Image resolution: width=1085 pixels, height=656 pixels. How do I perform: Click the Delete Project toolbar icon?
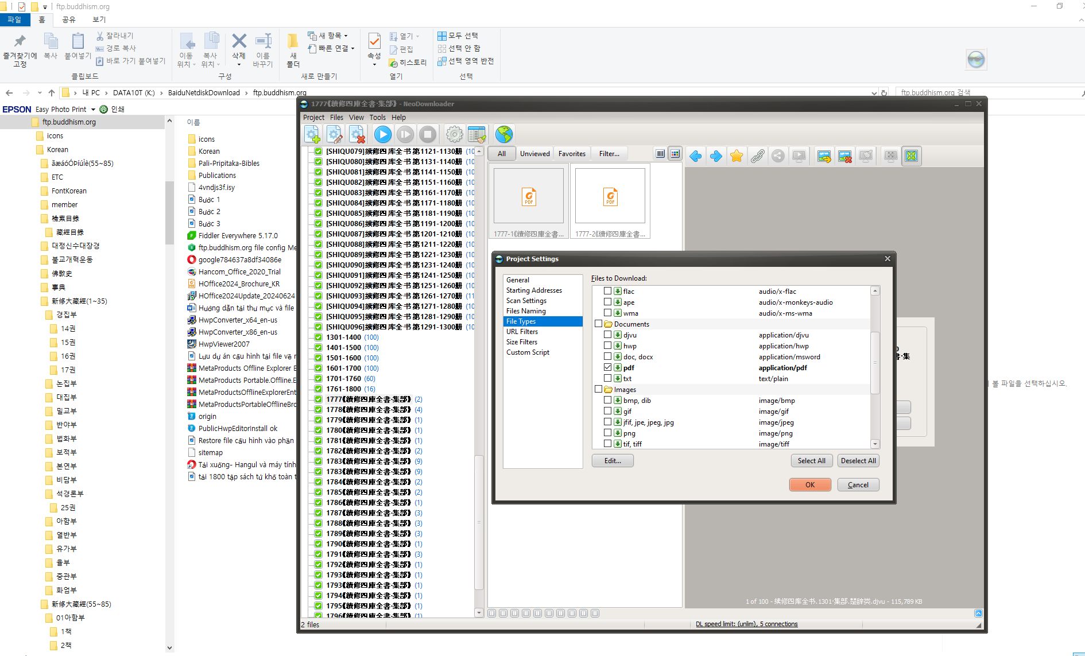357,135
